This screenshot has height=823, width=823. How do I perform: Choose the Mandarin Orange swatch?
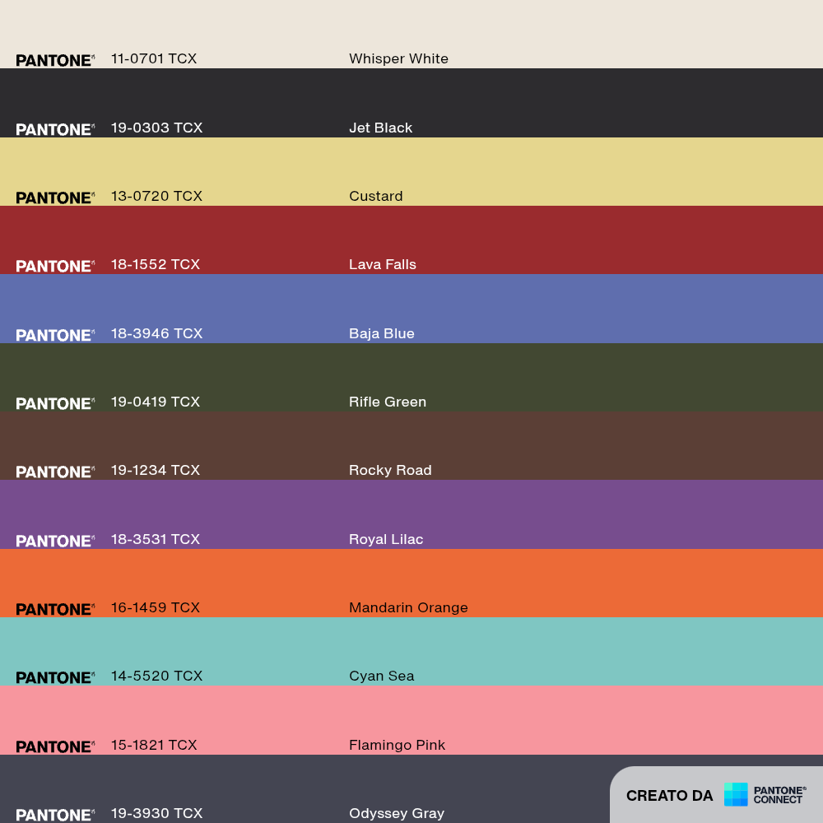(x=411, y=584)
